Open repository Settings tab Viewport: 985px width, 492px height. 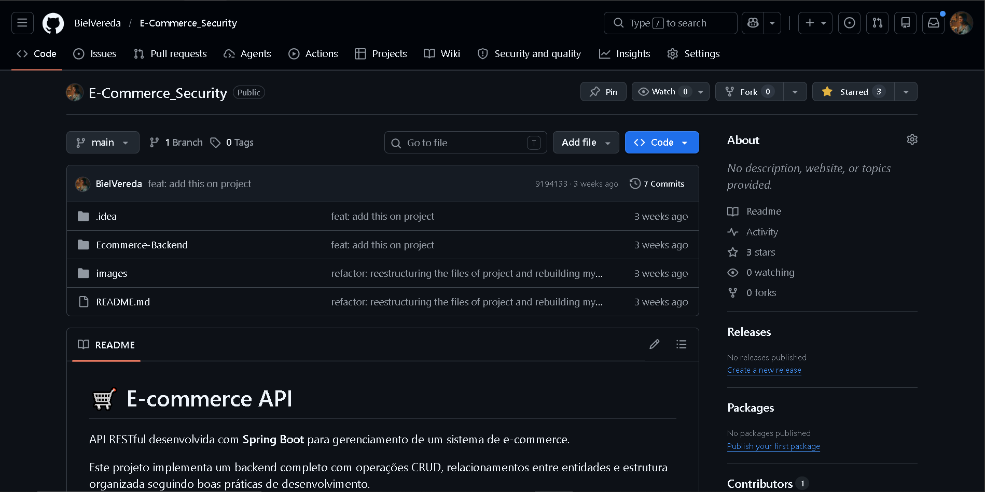[x=693, y=53]
